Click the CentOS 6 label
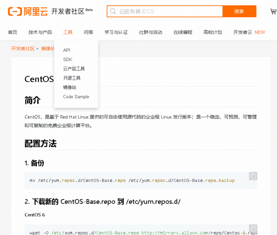277x235 pixels. click(x=34, y=215)
